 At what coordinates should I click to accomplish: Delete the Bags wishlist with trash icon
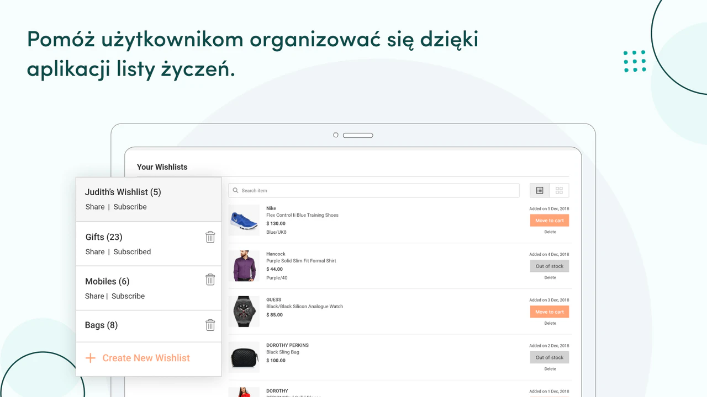pyautogui.click(x=210, y=325)
